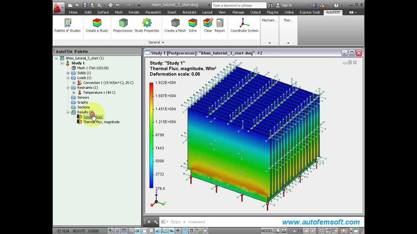
Task: Collapse the Results (2) folder
Action: (68, 112)
